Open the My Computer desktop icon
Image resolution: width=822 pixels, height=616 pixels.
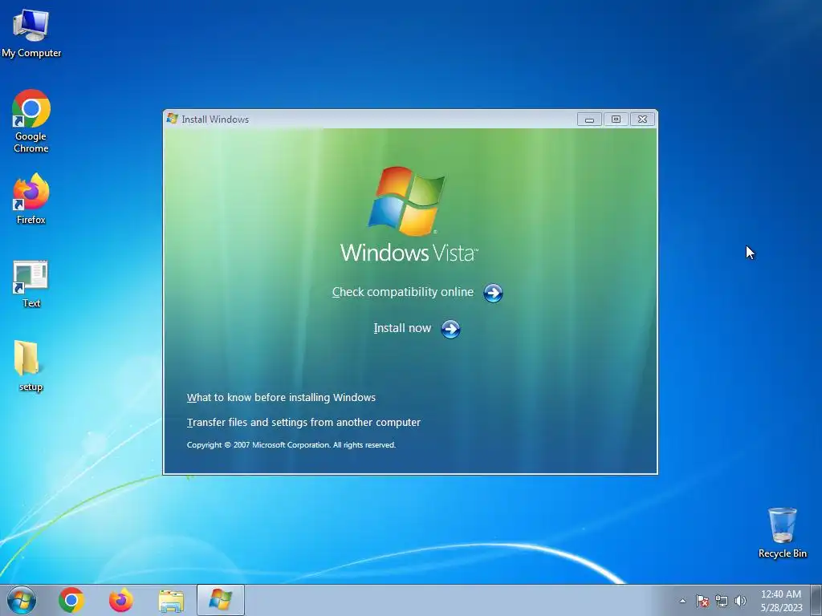[x=31, y=32]
